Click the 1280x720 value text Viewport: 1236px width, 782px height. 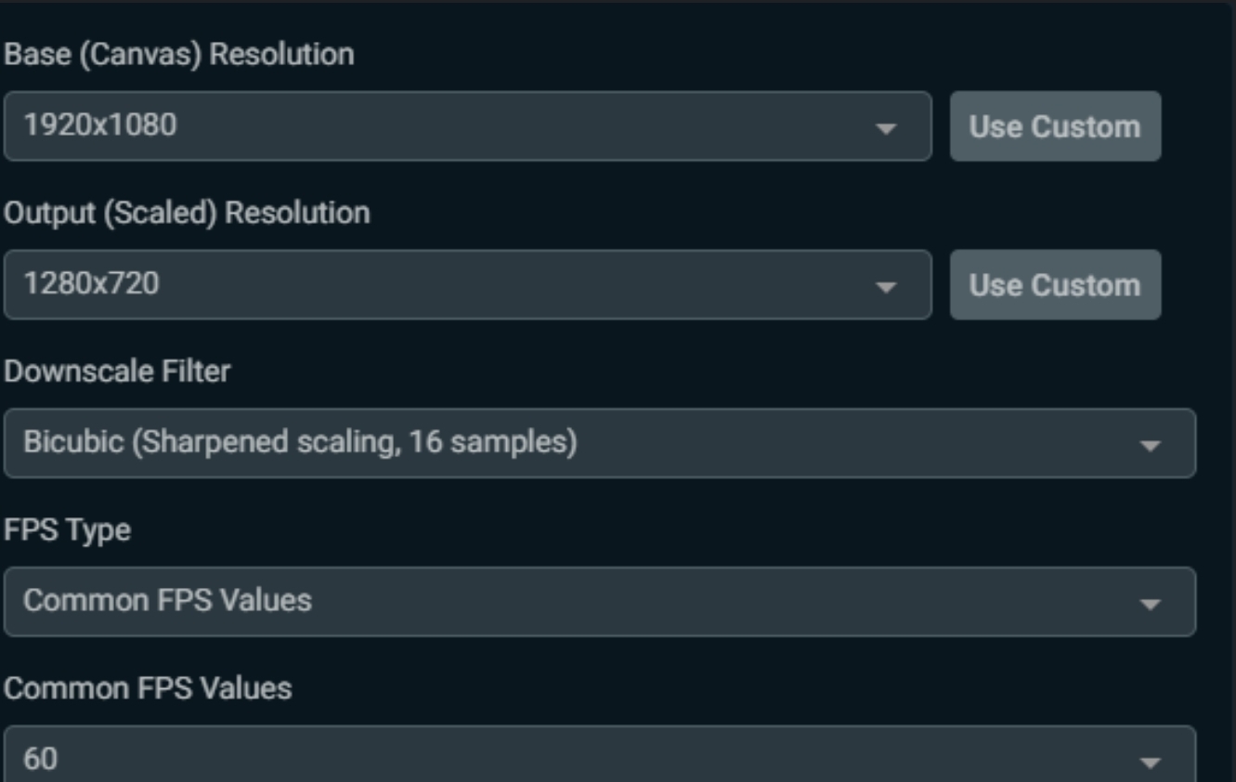[x=91, y=283]
